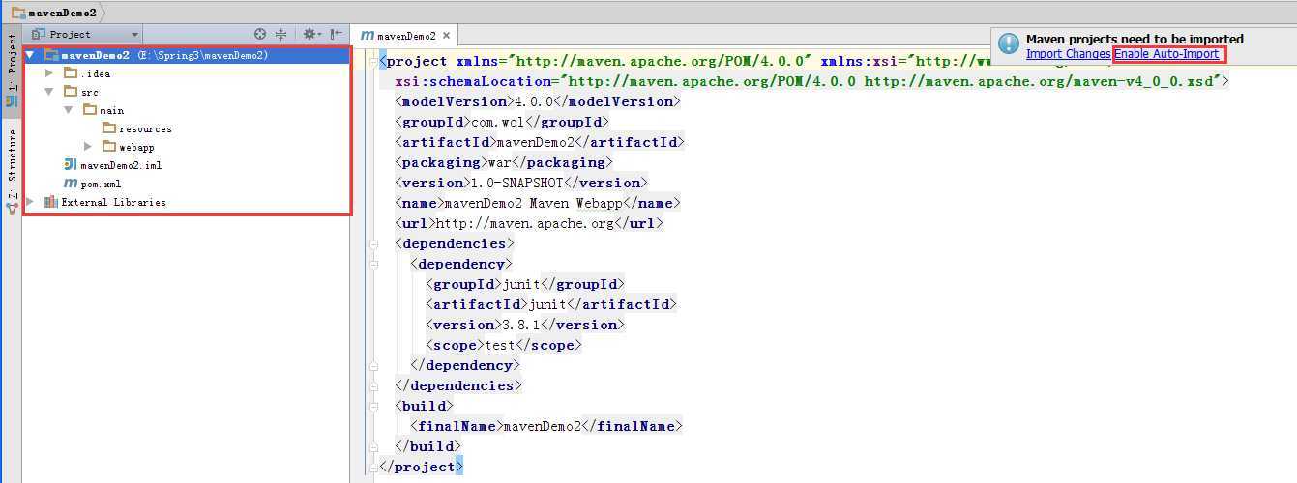This screenshot has height=483, width=1297.
Task: Open the Project panel gear settings
Action: click(311, 34)
